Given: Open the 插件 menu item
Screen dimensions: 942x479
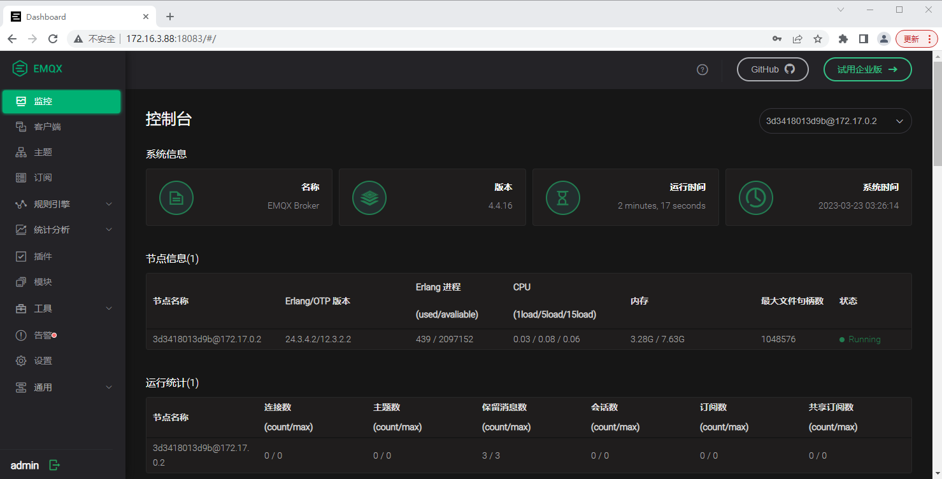Looking at the screenshot, I should [61, 256].
